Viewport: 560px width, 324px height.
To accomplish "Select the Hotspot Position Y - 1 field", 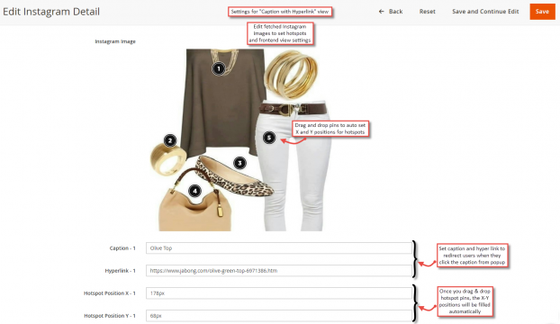I will 278,315.
